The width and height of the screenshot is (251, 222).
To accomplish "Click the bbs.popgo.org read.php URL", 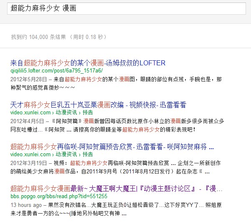I will pos(59,196).
